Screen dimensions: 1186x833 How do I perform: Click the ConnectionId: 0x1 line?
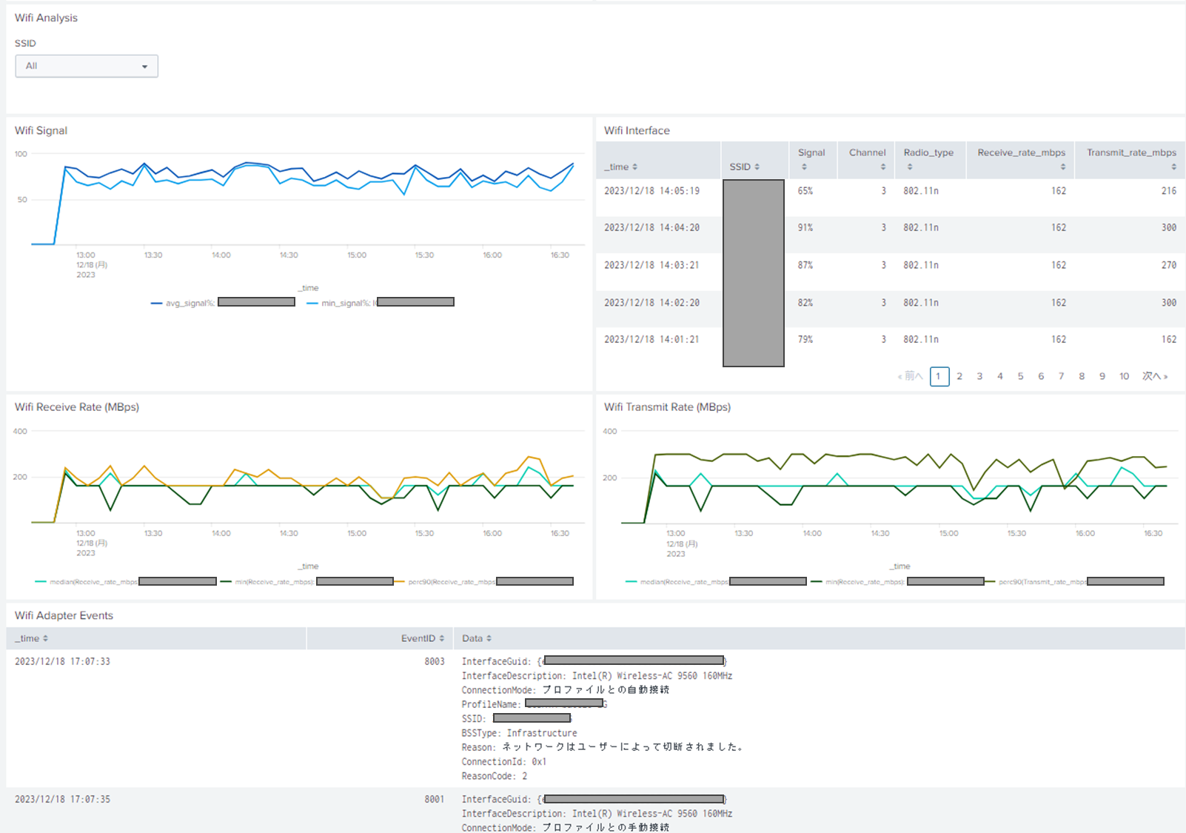[x=504, y=761]
